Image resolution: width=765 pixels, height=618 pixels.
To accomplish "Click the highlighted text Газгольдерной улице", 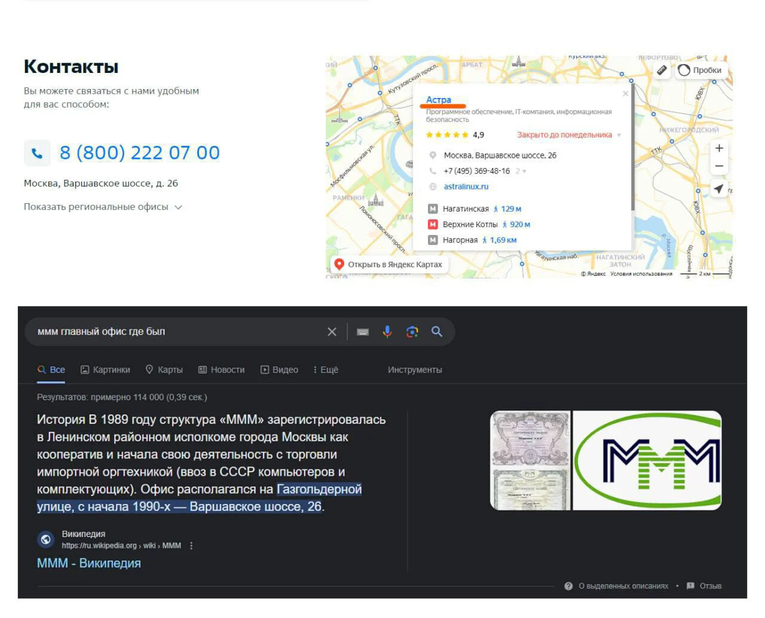I will click(200, 498).
